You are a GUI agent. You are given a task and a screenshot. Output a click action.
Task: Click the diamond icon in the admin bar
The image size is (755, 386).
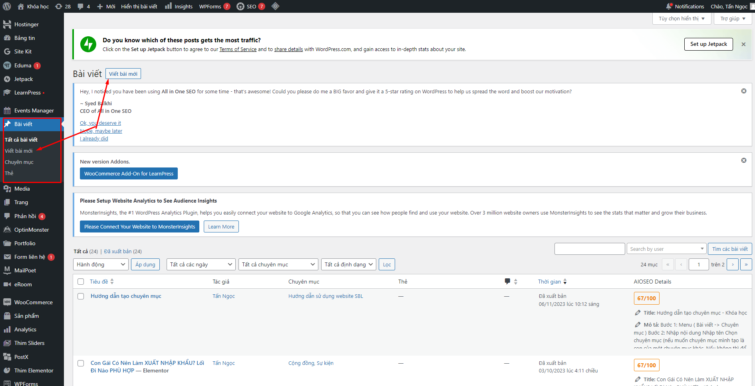point(275,6)
